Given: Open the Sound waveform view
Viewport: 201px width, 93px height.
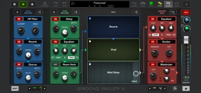Looking at the screenshot, I should [134, 4].
